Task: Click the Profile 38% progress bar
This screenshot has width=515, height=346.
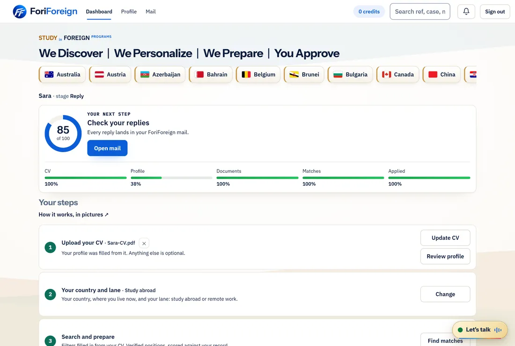Action: pos(171,178)
